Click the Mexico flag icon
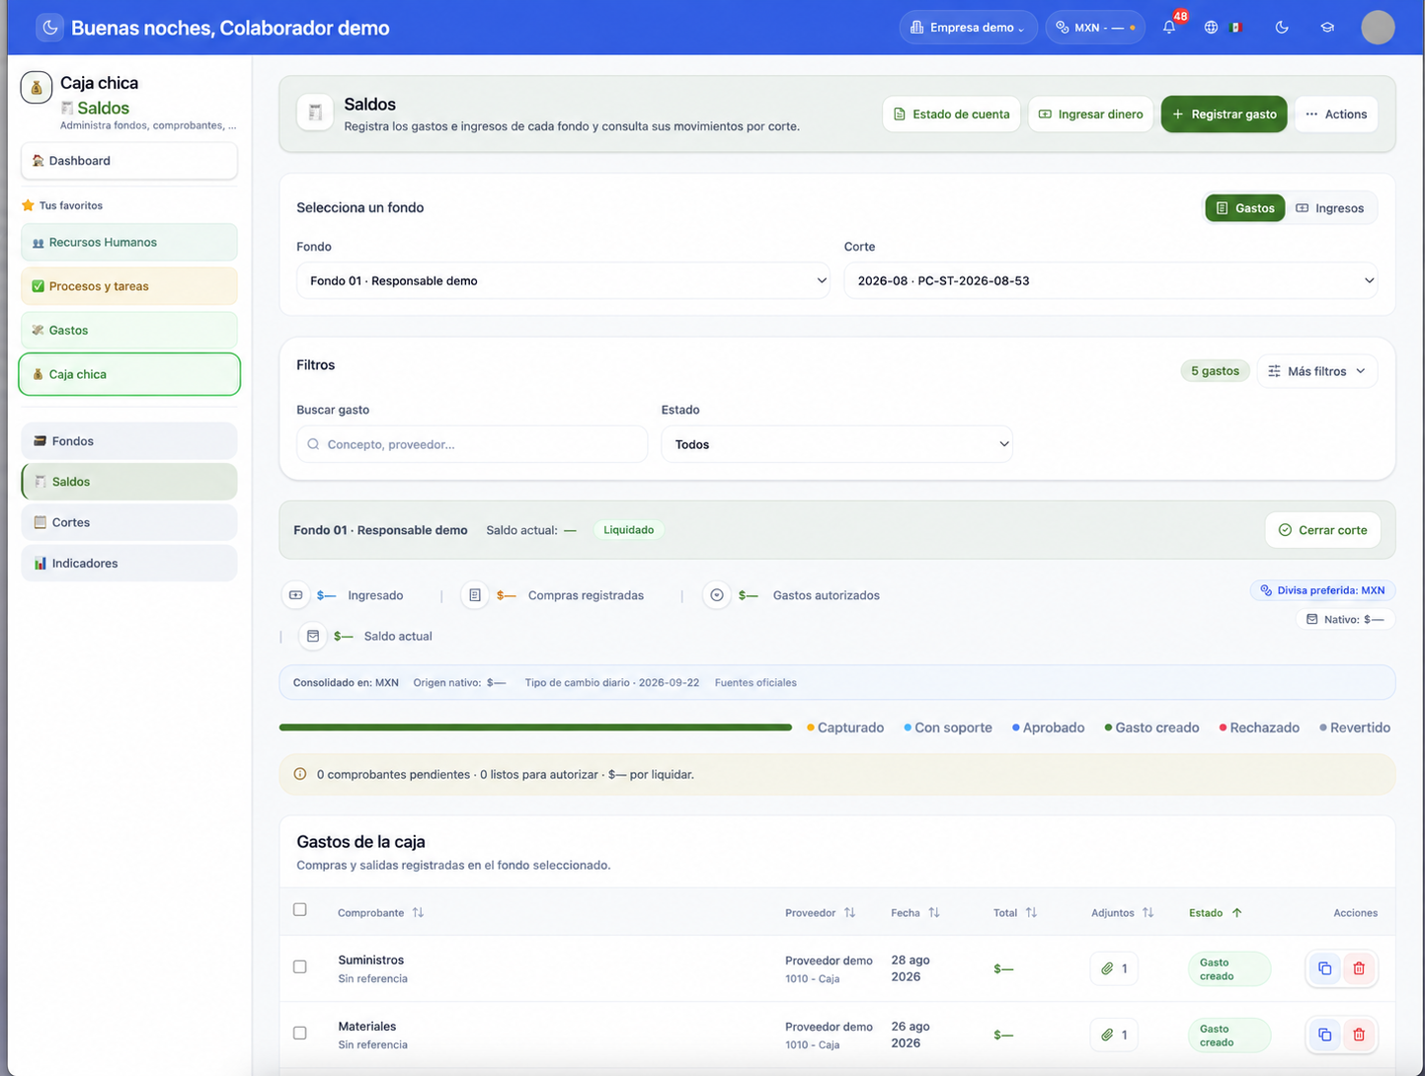 click(1235, 28)
